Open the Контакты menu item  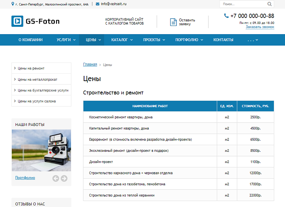[223, 40]
